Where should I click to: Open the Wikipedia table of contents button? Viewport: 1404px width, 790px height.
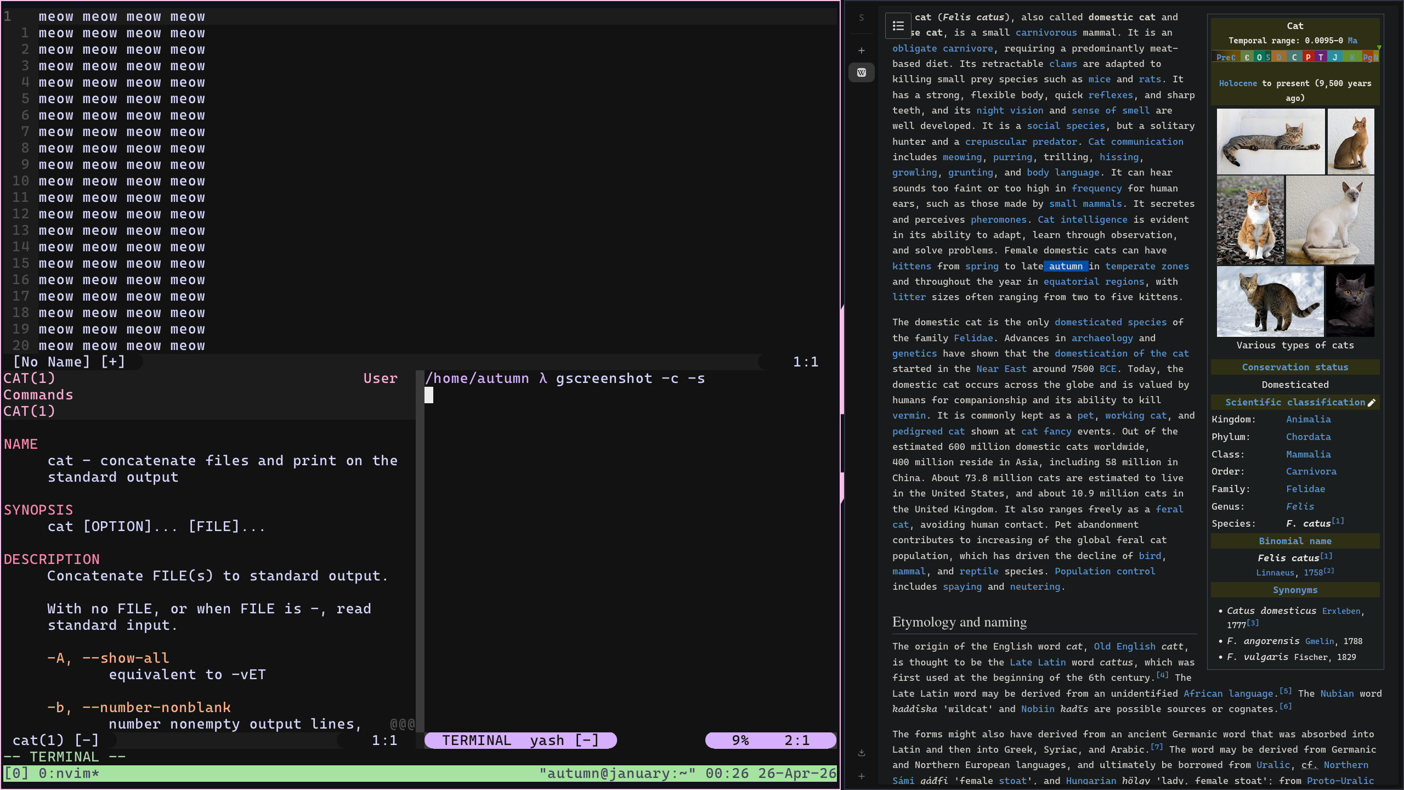(898, 26)
